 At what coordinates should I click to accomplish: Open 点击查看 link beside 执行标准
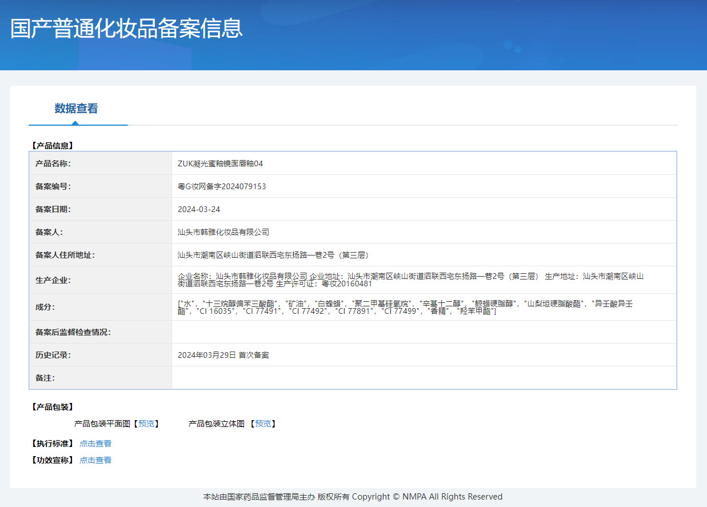95,444
